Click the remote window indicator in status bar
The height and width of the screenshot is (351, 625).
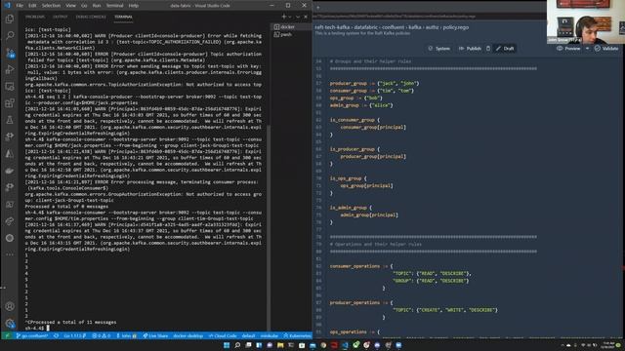pyautogui.click(x=7, y=335)
